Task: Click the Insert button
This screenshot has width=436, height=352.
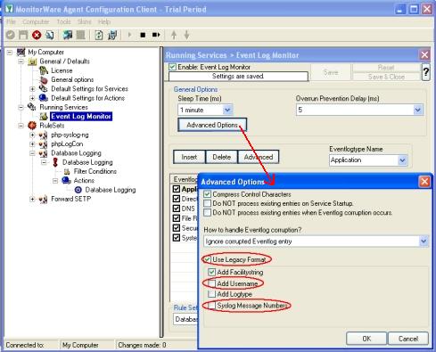Action: pos(189,157)
